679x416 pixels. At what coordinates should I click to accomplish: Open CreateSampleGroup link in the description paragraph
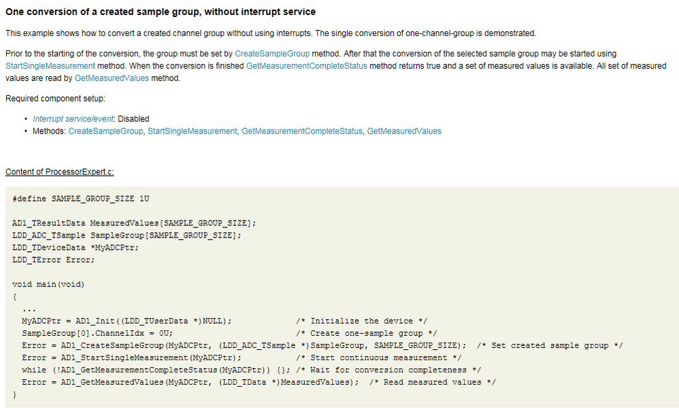(271, 53)
